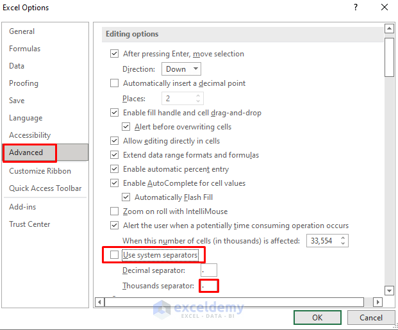Click the horizontal scrollbar thumb
This screenshot has height=330, width=398.
point(235,302)
